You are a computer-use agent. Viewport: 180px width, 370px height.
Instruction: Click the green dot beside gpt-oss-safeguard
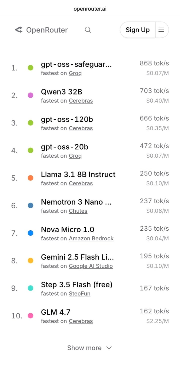coord(30,68)
